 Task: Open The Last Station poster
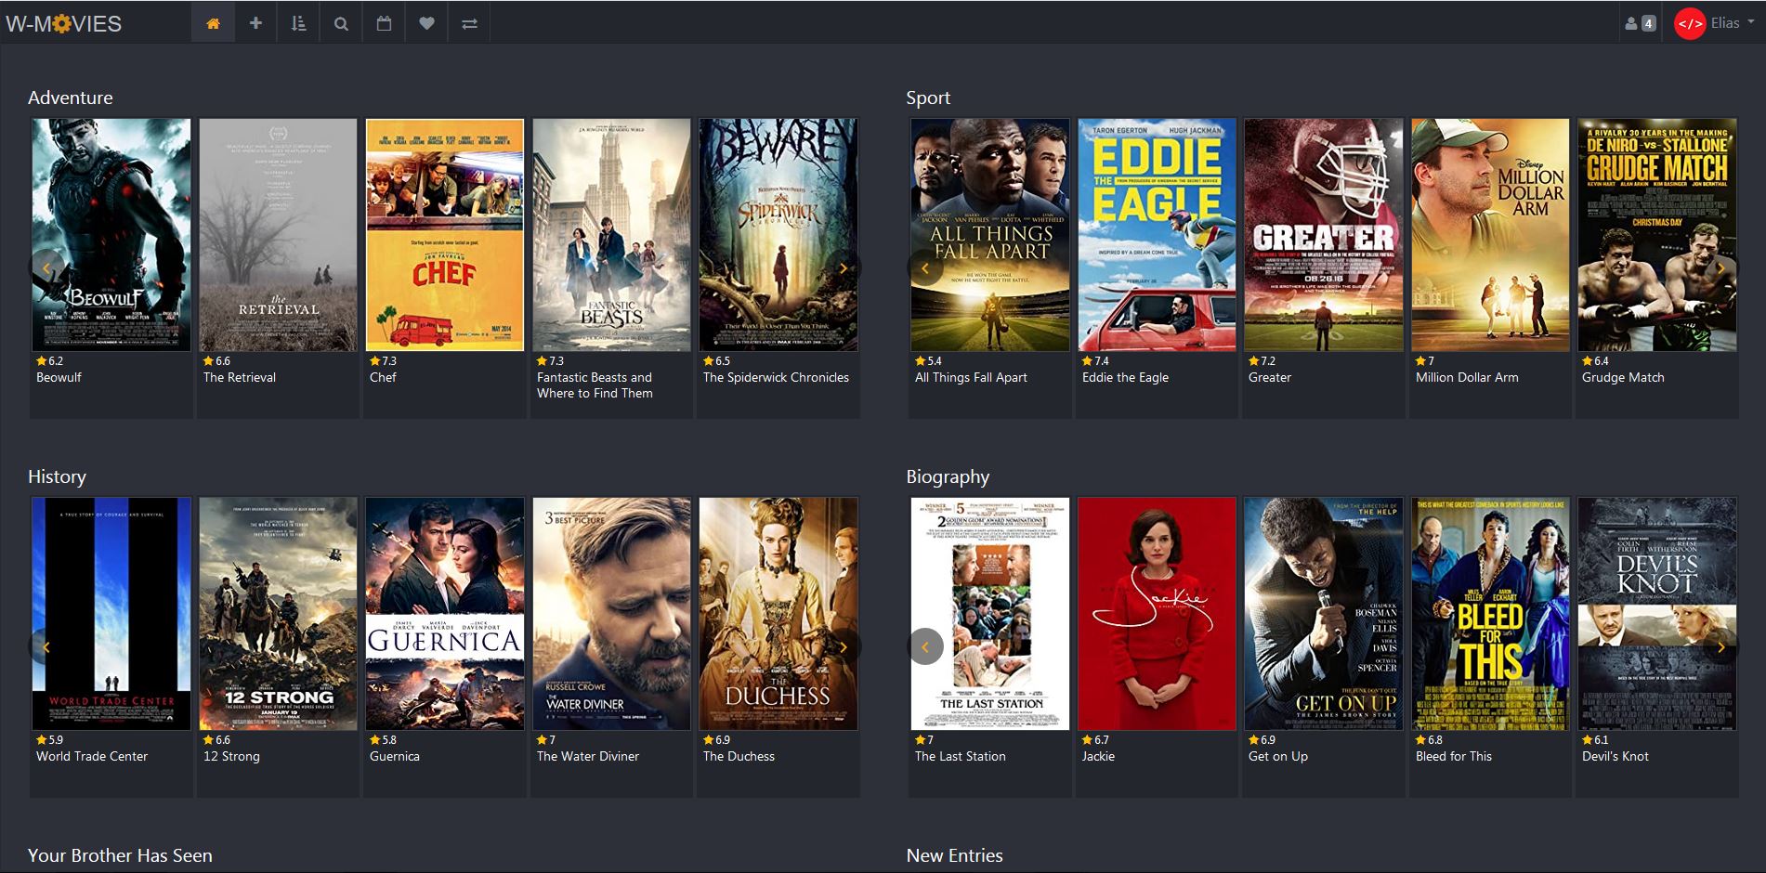[x=990, y=614]
